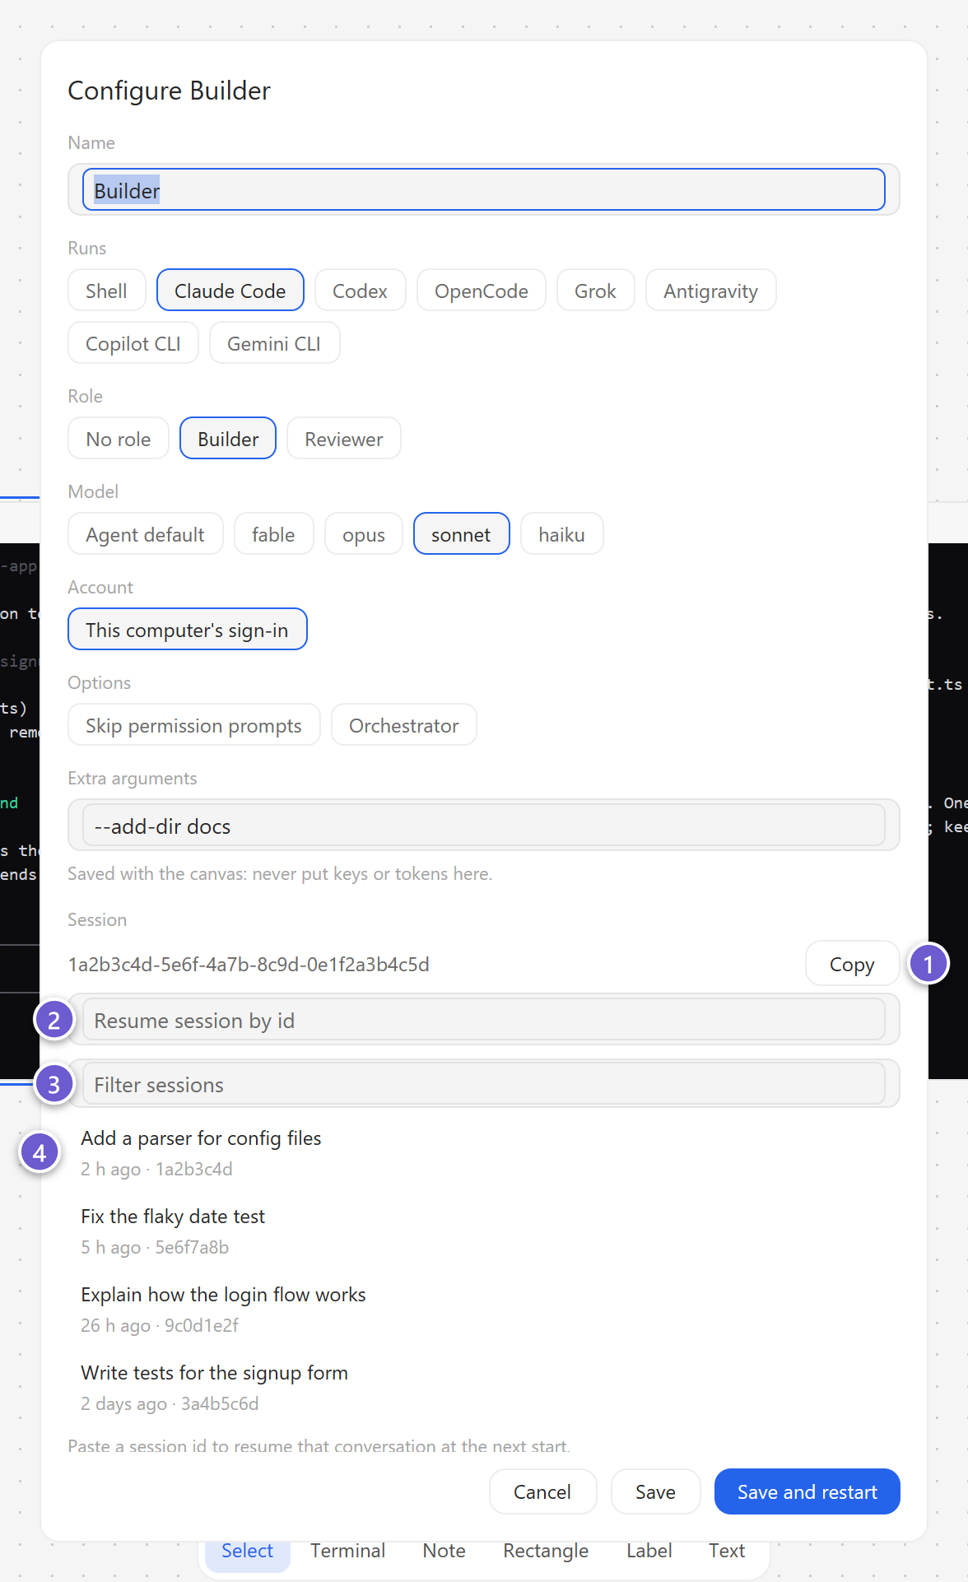Choose Antigravity under Runs
This screenshot has height=1582, width=968.
pyautogui.click(x=710, y=291)
